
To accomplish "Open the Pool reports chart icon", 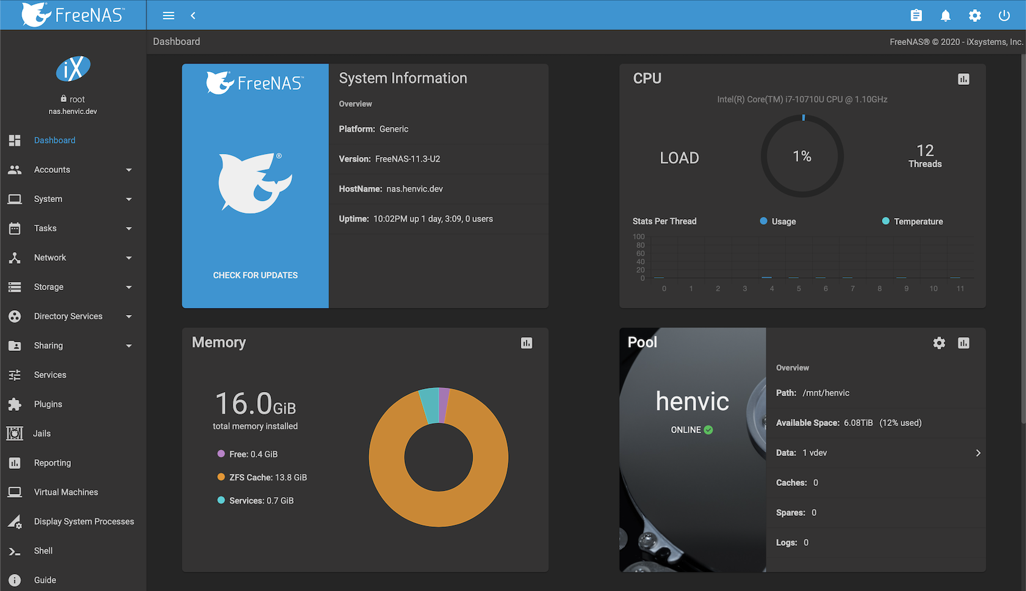I will tap(964, 343).
